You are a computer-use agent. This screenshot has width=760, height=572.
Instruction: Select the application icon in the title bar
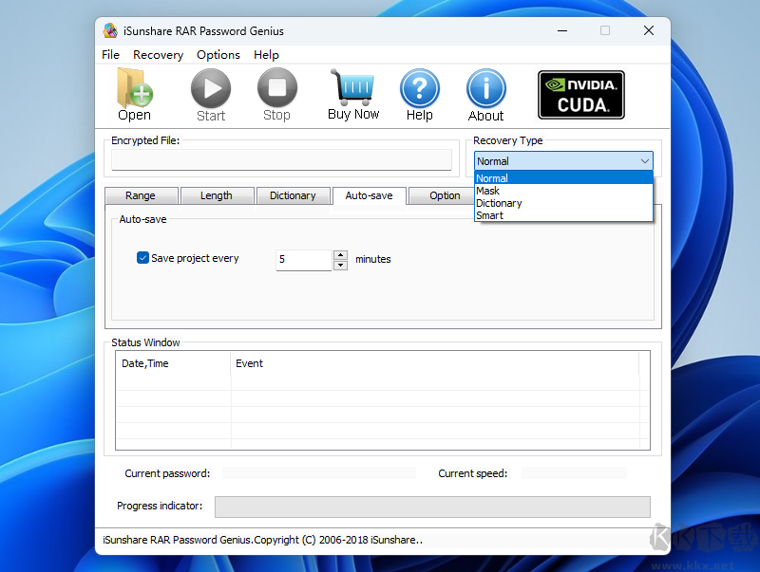point(109,30)
